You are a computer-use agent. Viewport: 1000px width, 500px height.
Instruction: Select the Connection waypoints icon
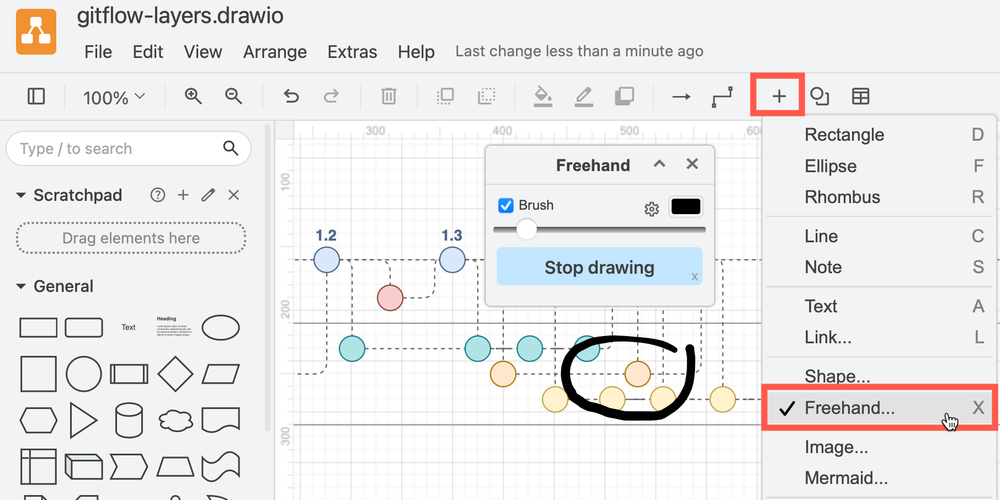click(722, 96)
